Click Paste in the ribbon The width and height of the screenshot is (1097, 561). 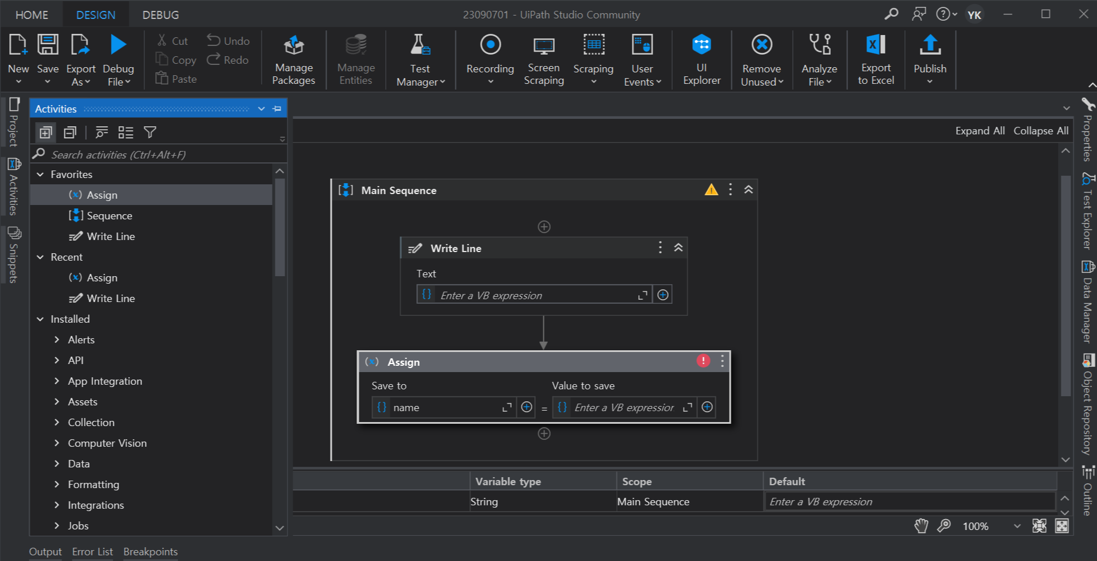[x=176, y=79]
